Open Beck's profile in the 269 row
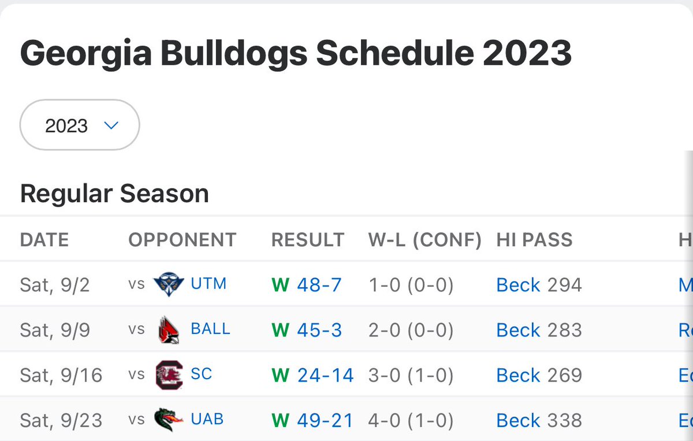The image size is (693, 441). (x=519, y=375)
